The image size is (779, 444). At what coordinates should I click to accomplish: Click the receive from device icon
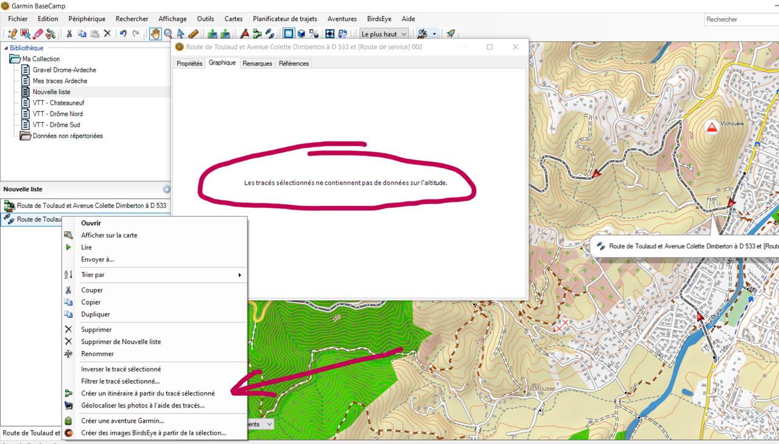point(213,34)
